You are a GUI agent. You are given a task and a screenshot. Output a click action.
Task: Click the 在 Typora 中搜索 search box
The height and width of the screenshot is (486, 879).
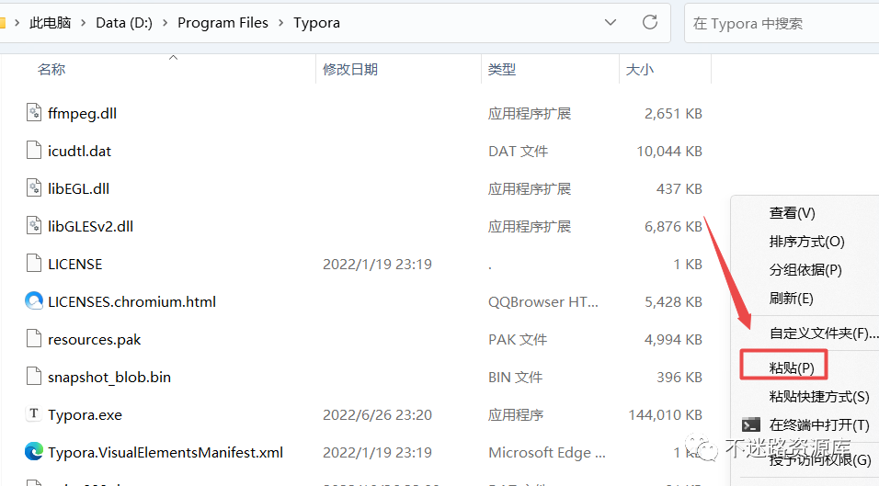click(x=782, y=23)
